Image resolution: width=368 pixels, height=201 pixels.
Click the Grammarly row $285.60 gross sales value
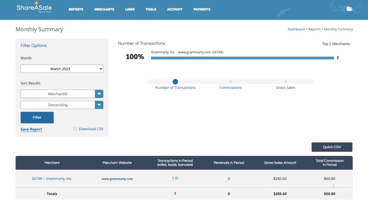pyautogui.click(x=280, y=178)
